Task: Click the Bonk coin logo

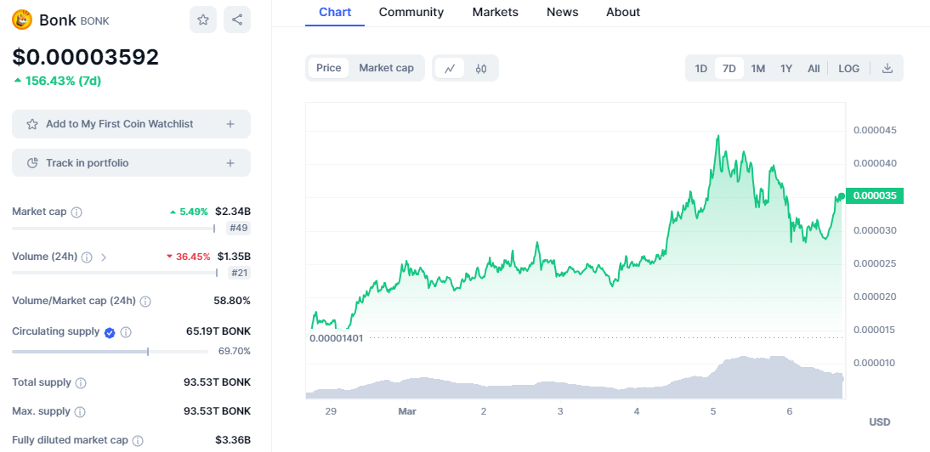Action: pos(22,20)
